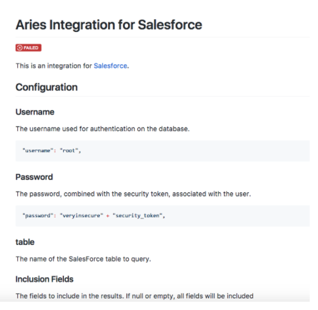The height and width of the screenshot is (310, 318).
Task: Click 'The fields to include in the results' sentence
Action: 134,296
